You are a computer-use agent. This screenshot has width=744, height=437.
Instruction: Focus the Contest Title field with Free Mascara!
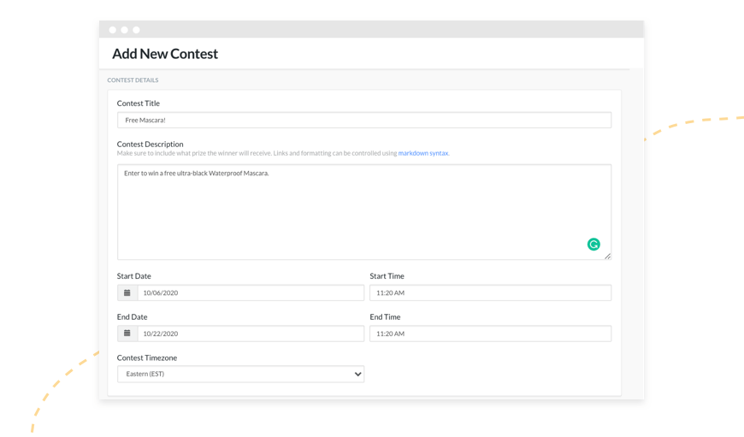pyautogui.click(x=364, y=120)
